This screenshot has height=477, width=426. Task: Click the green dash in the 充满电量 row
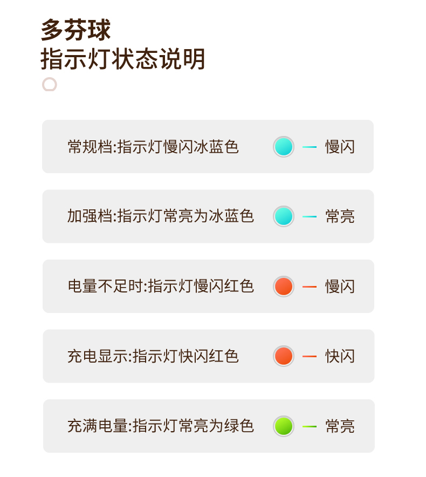pos(310,426)
